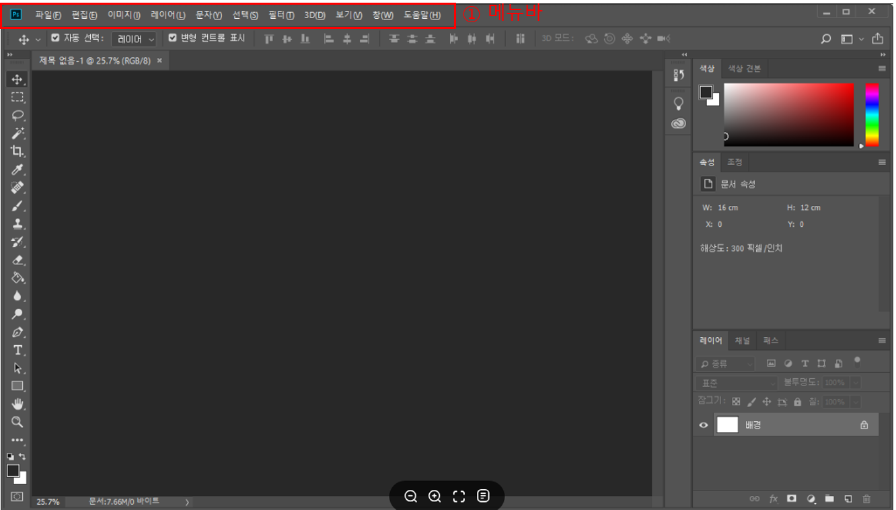Viewport: 896px width, 510px height.
Task: Open the History panel icon
Action: 678,76
